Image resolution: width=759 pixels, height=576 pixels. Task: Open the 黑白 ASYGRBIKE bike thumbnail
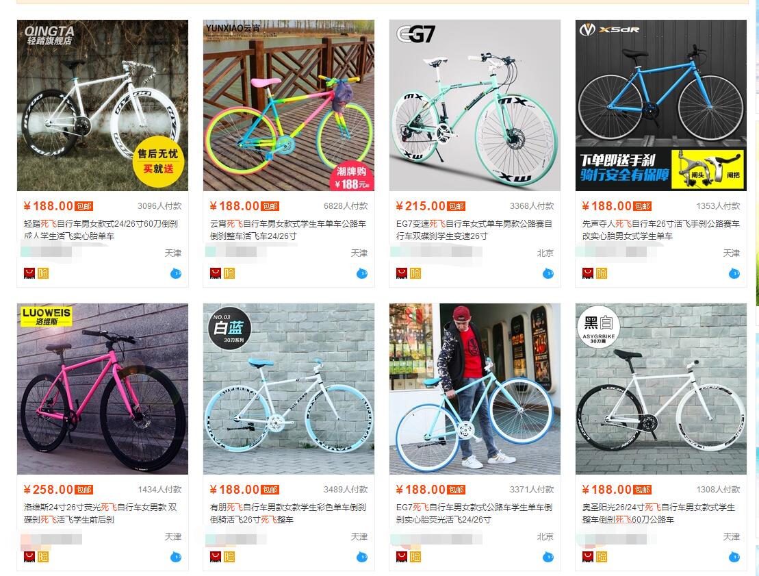point(661,389)
